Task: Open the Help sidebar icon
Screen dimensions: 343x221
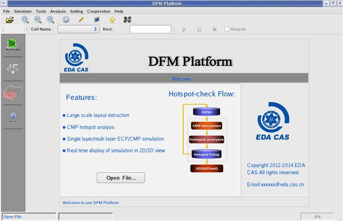Action: pyautogui.click(x=13, y=117)
